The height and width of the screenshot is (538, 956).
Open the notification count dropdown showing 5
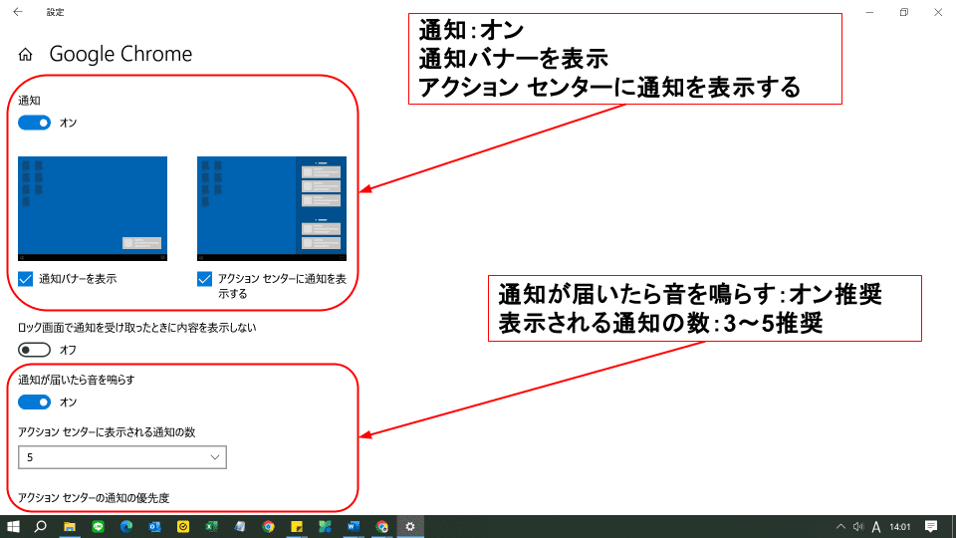[x=122, y=457]
